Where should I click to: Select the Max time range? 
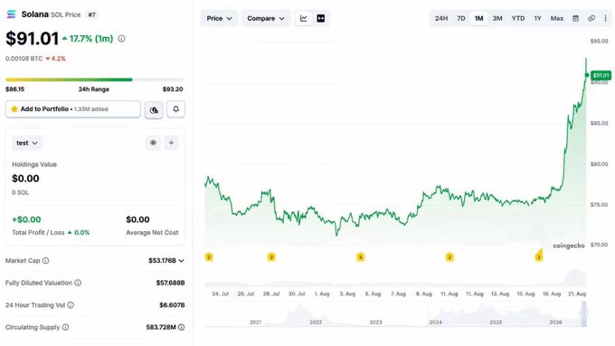[x=557, y=18]
